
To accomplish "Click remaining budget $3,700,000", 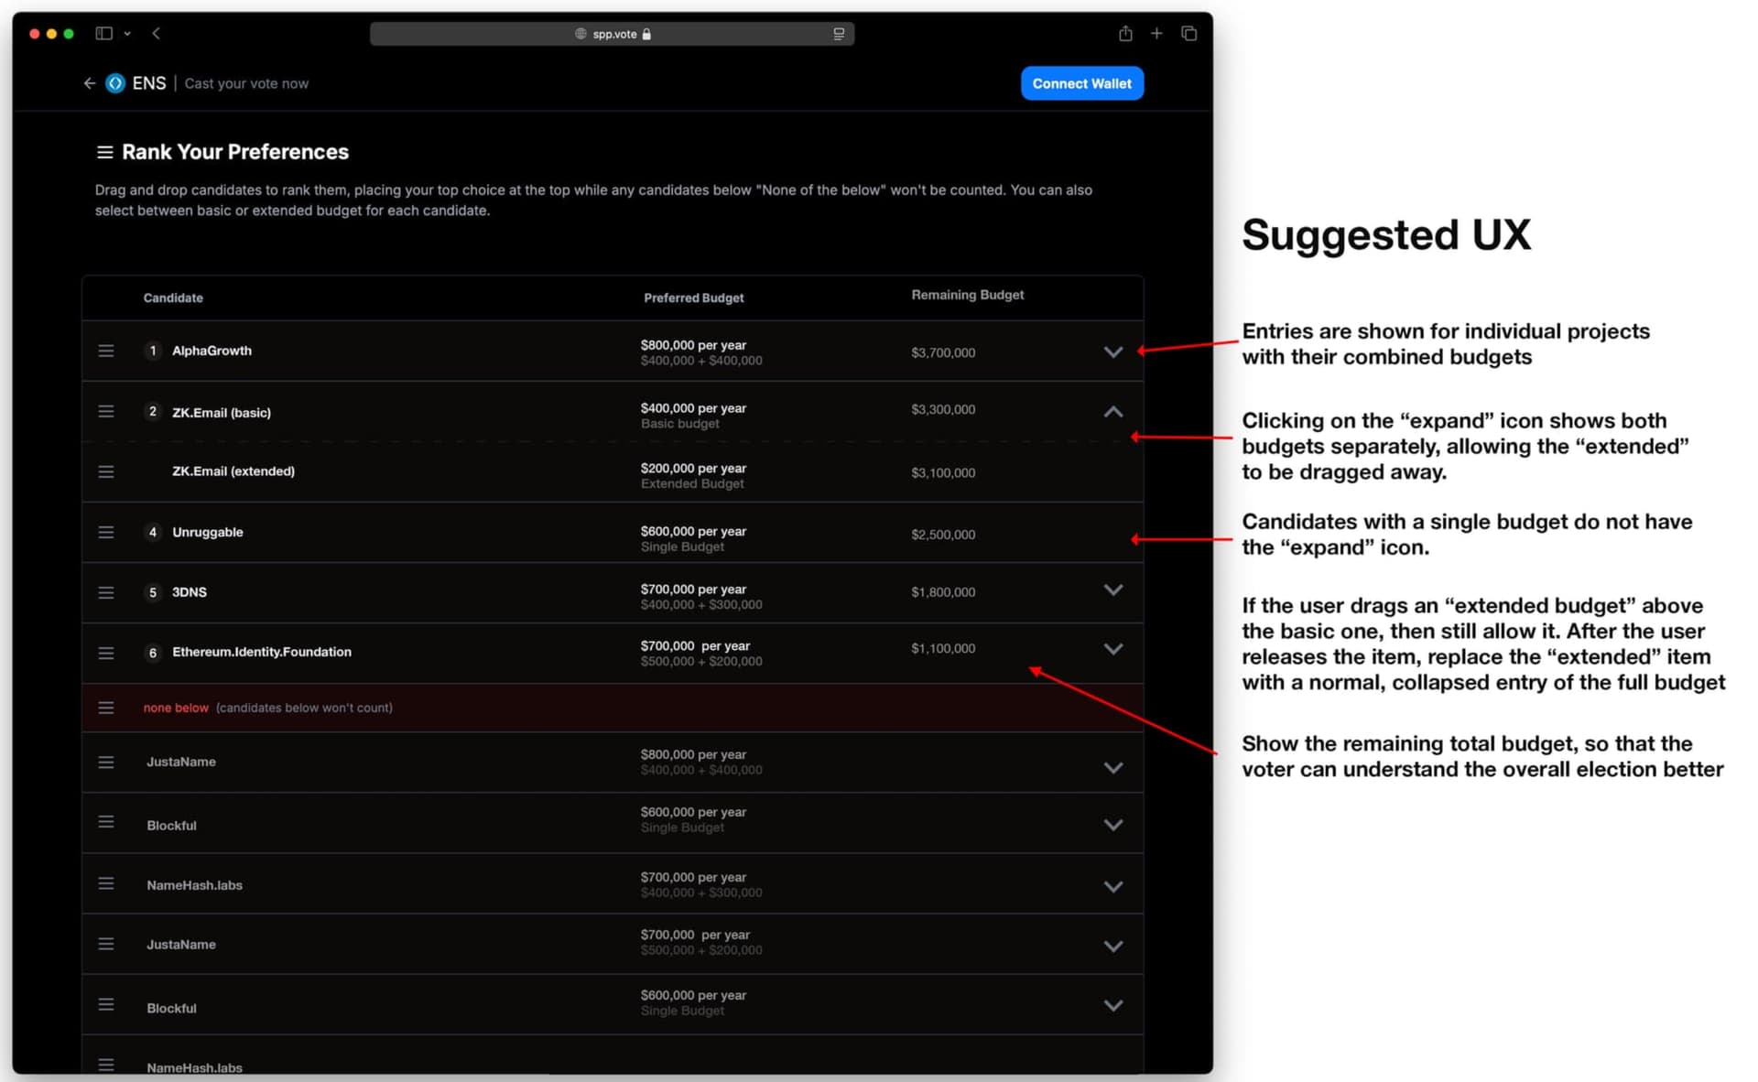I will pyautogui.click(x=943, y=352).
